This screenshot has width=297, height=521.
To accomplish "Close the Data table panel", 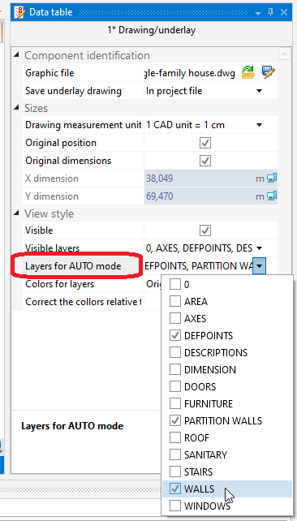I will [x=284, y=13].
